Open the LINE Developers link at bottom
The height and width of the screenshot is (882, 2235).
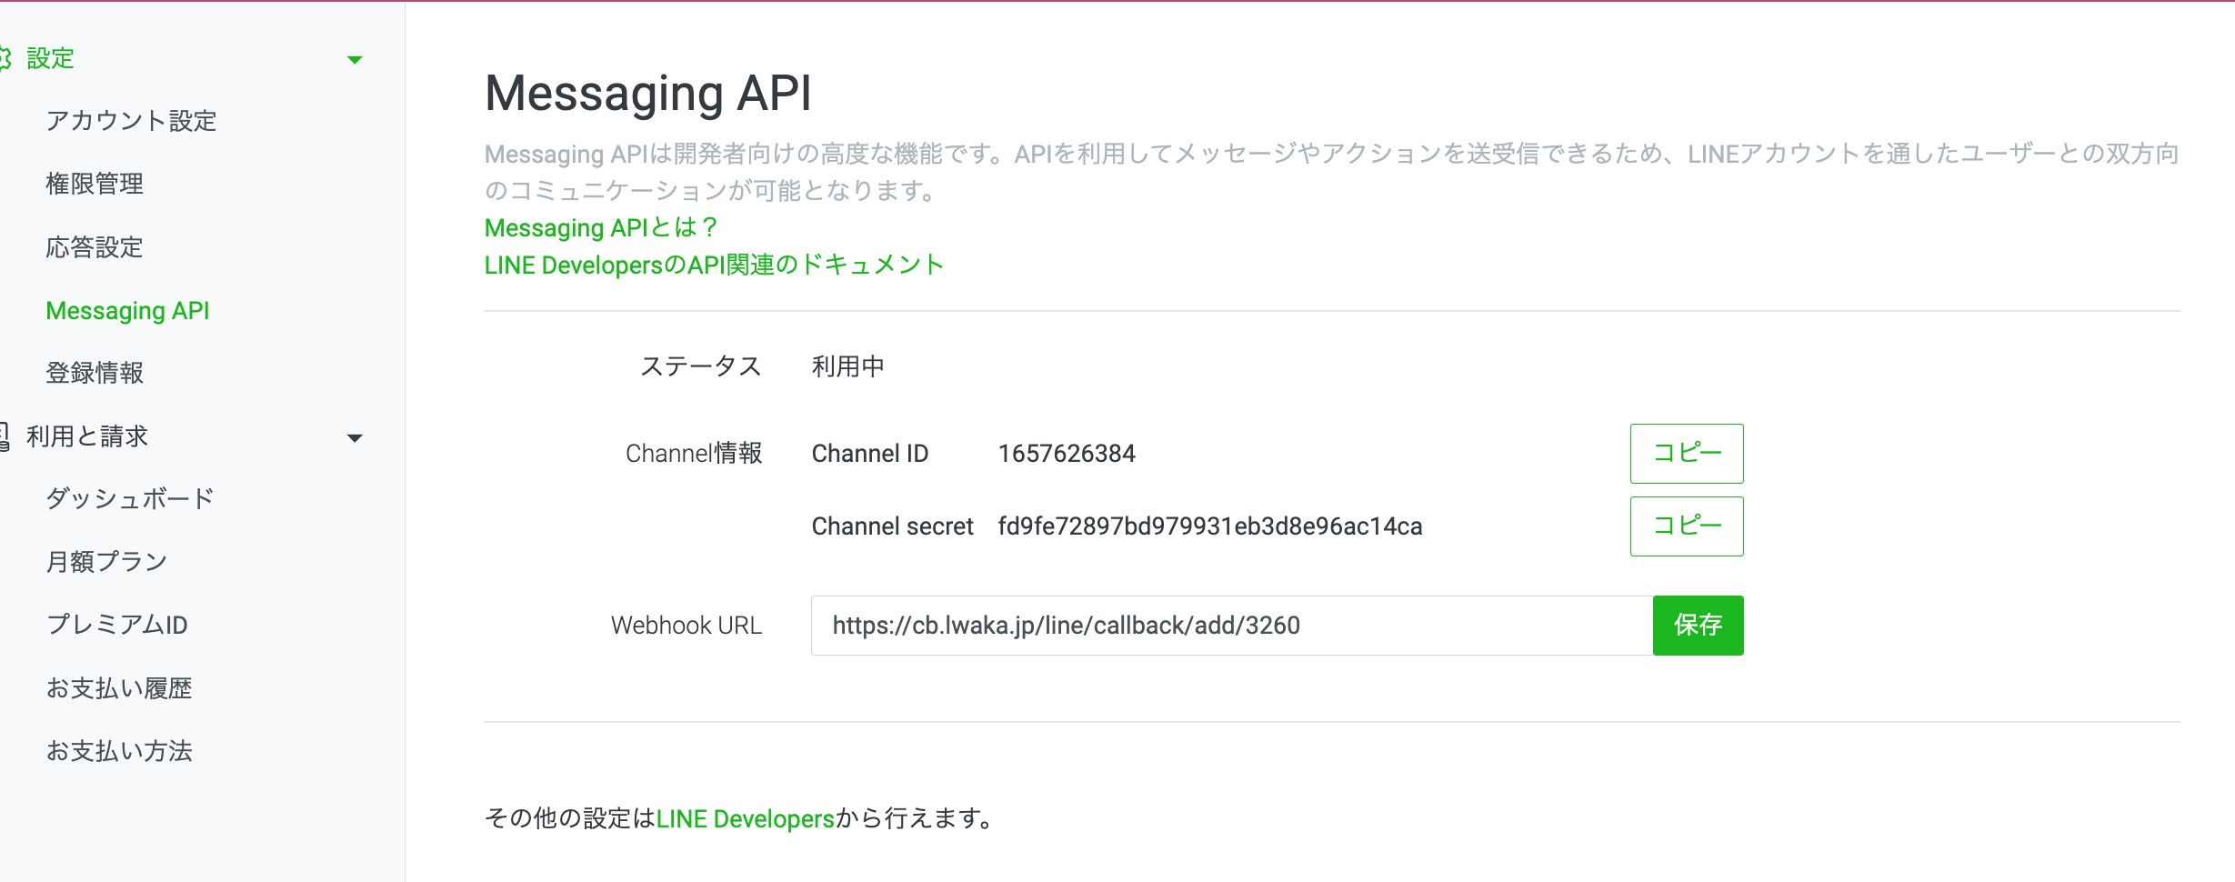(x=746, y=819)
